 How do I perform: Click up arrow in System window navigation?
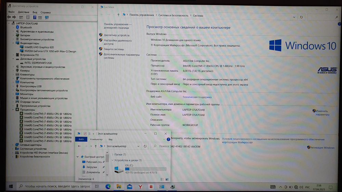118,15
